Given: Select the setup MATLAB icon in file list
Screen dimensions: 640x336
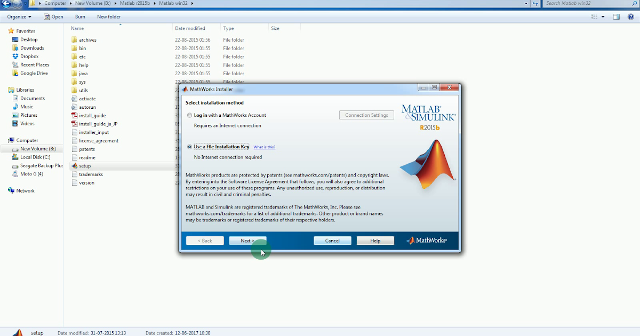Looking at the screenshot, I should pyautogui.click(x=74, y=166).
